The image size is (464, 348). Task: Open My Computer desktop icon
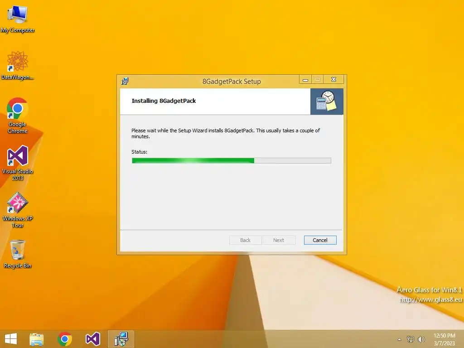(18, 19)
